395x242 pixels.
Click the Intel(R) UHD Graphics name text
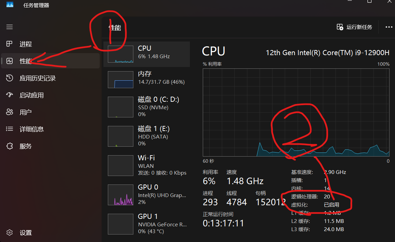[162, 195]
